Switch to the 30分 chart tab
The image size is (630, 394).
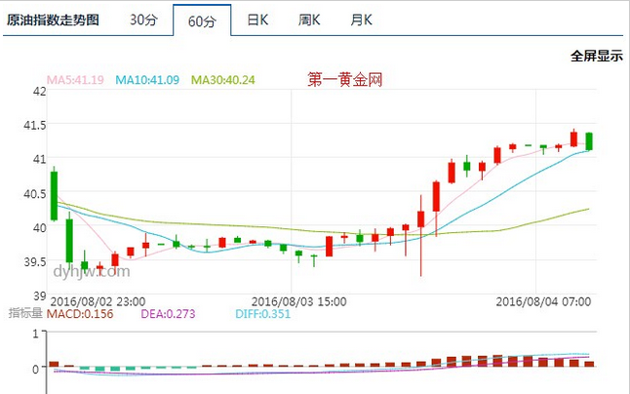(143, 20)
